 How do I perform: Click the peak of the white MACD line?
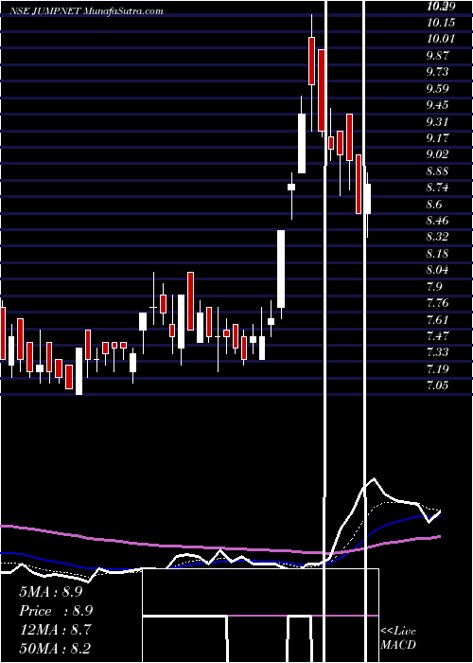point(374,479)
